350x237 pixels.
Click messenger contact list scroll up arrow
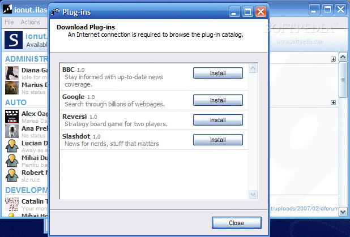tap(343, 57)
